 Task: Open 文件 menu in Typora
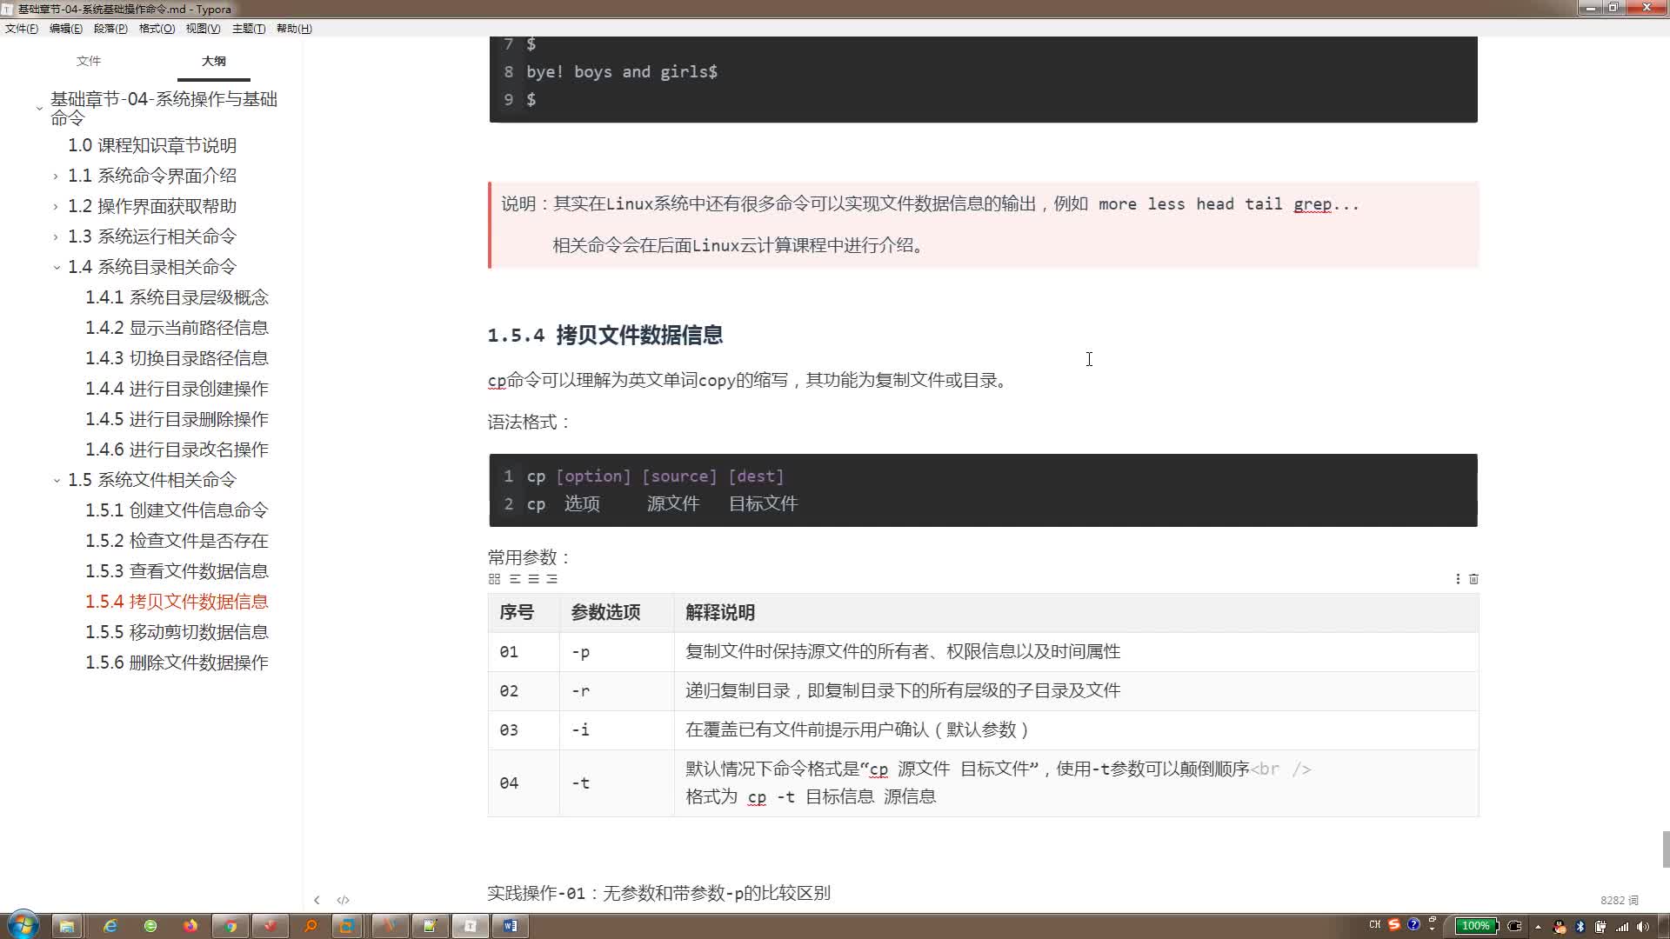pos(21,28)
